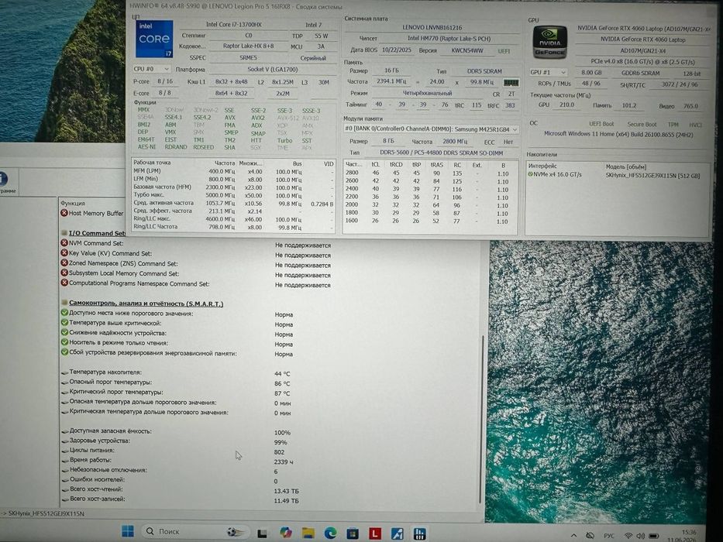Click arrow icon beside Здоровье устройства
Image resolution: width=723 pixels, height=542 pixels.
point(65,441)
